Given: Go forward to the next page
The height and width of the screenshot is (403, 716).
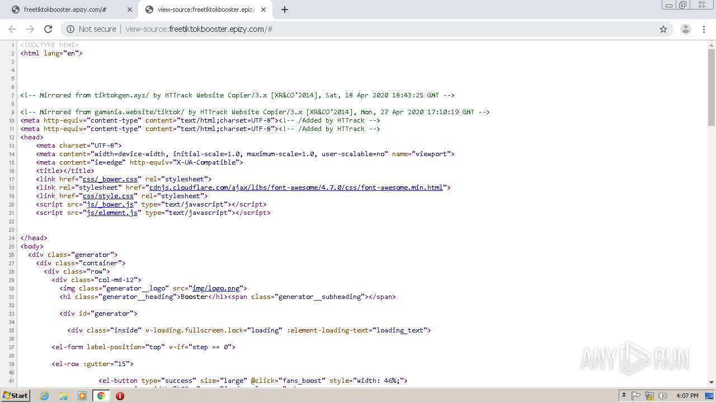Looking at the screenshot, I should [x=30, y=29].
